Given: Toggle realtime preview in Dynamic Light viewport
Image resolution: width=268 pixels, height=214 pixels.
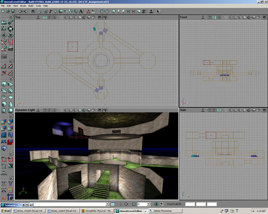Looking at the screenshot, I should click(38, 110).
